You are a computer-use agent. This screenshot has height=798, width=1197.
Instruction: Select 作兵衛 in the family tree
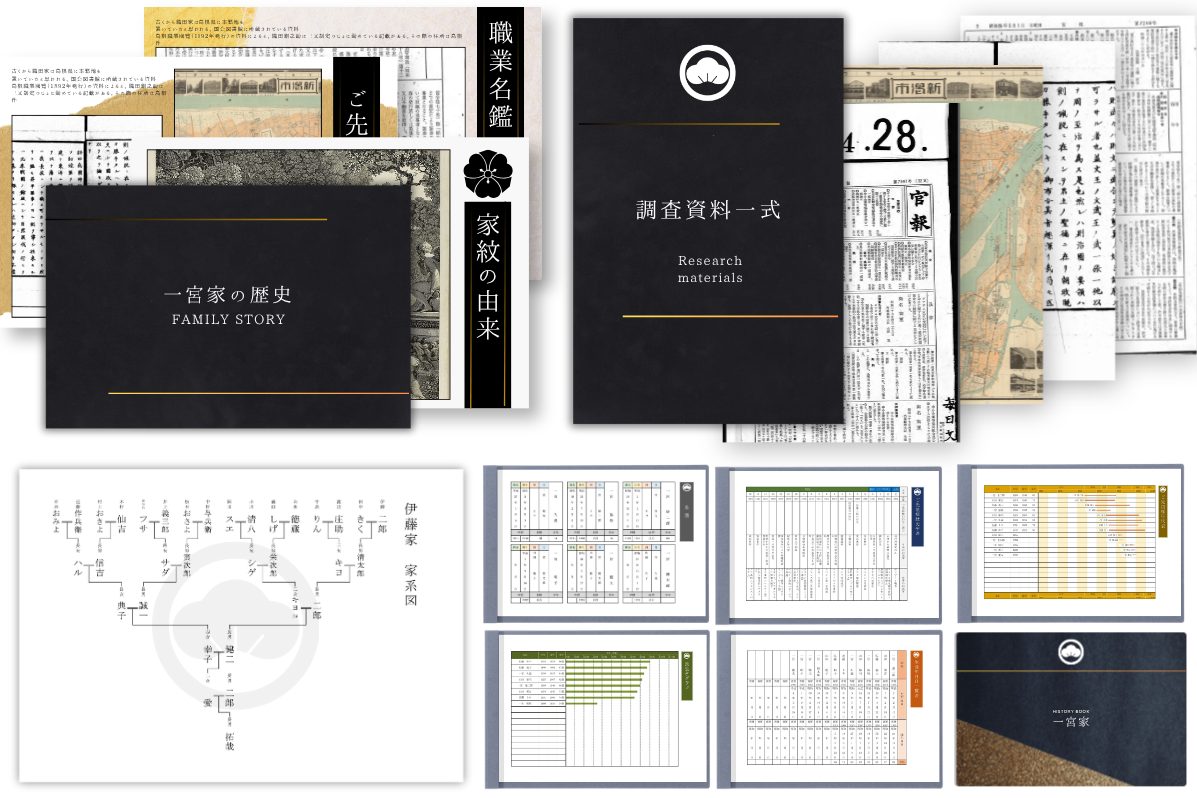[77, 520]
